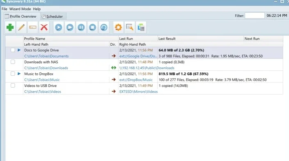Open the Wizard Mode menu

tap(20, 9)
